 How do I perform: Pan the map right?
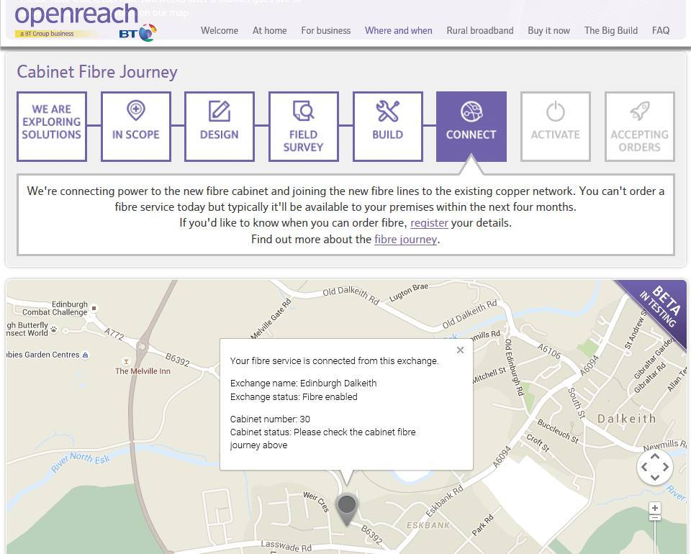click(x=665, y=467)
